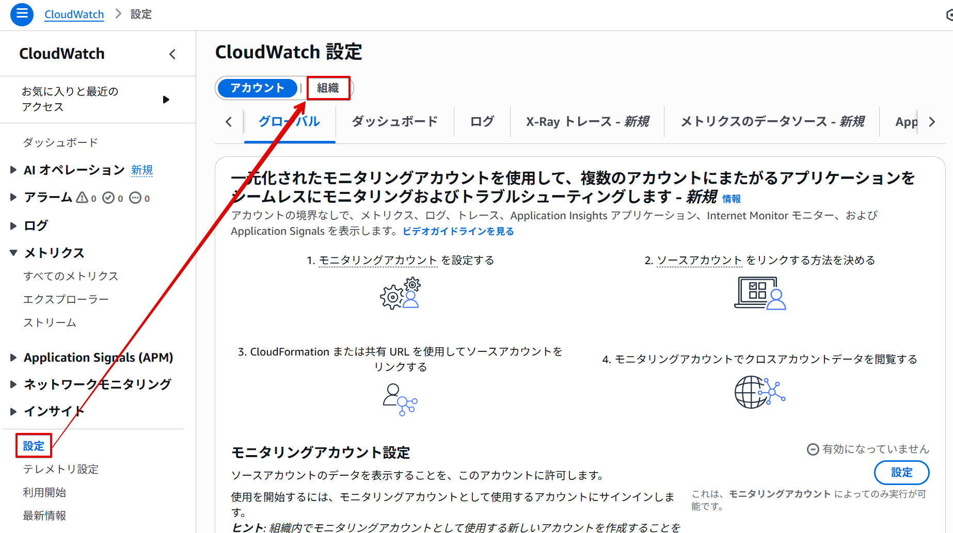The height and width of the screenshot is (533, 953).
Task: Click the モニタリングアカウント設定 heading
Action: (321, 453)
